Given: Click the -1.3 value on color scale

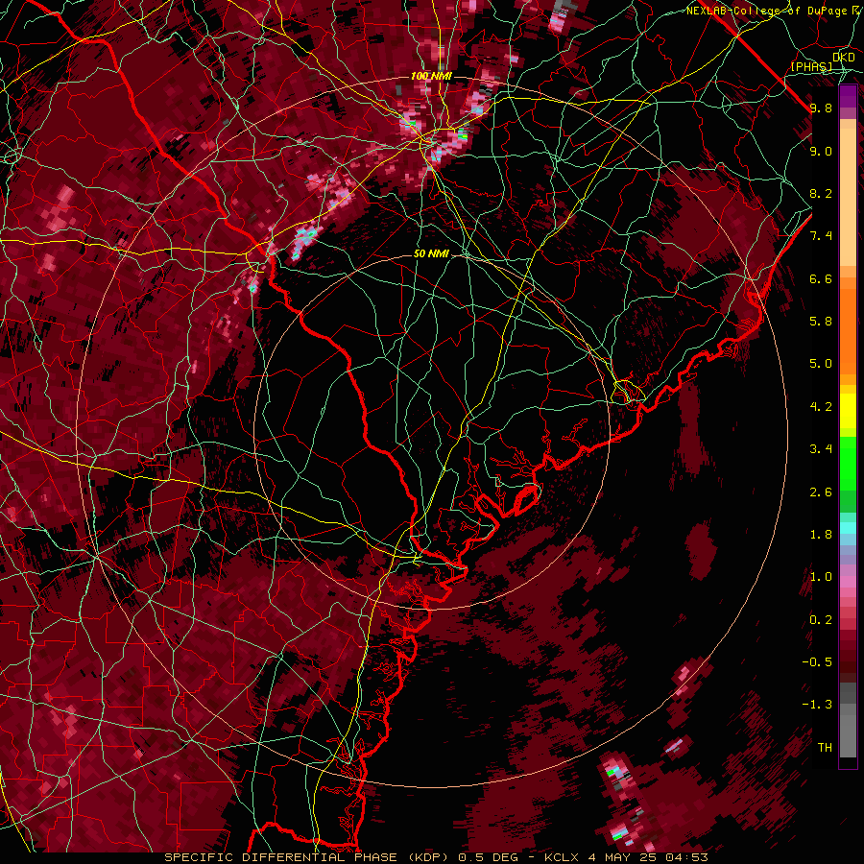Looking at the screenshot, I should pyautogui.click(x=817, y=705).
